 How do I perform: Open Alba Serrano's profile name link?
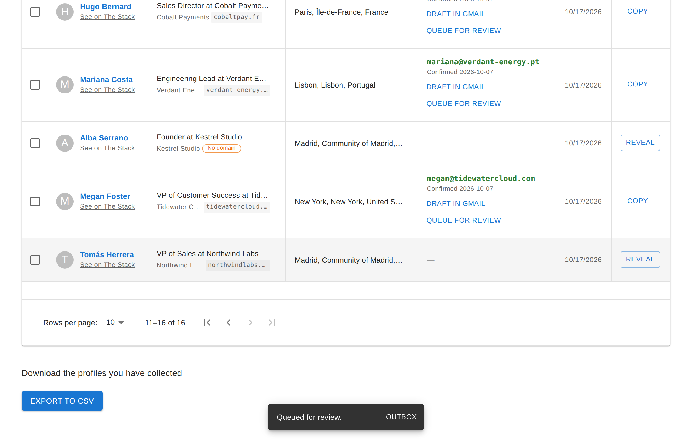[x=104, y=138]
